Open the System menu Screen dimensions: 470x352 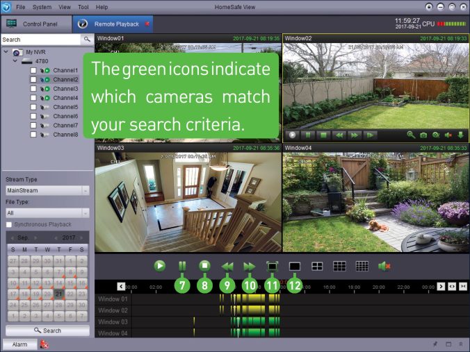coord(42,6)
